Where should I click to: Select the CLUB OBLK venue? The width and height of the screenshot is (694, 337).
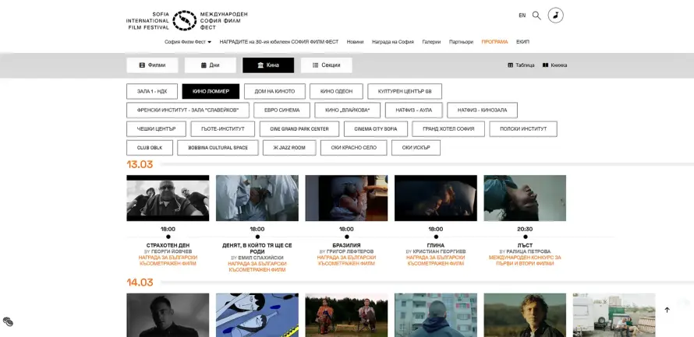point(150,148)
